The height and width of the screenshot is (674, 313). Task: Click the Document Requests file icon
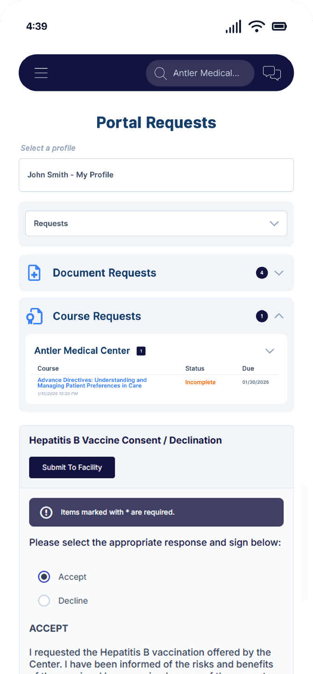click(x=35, y=273)
